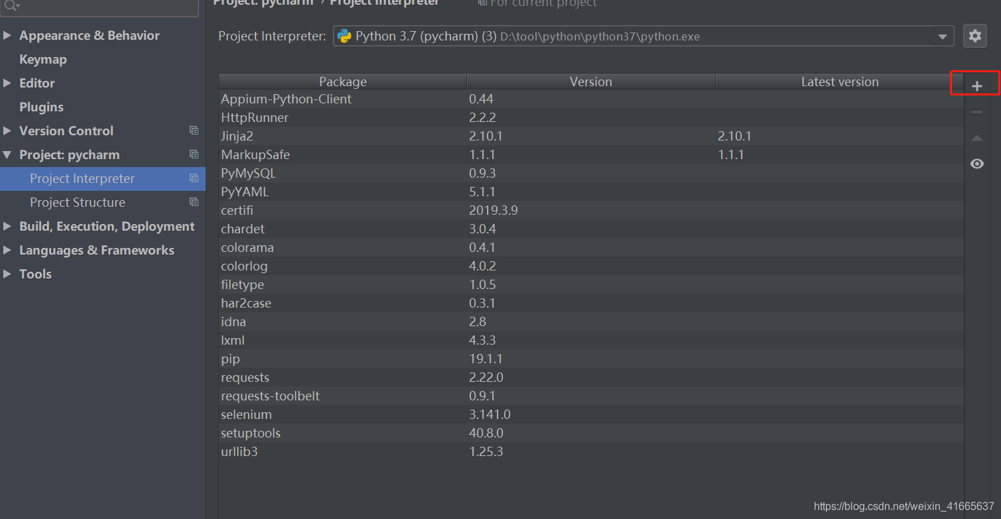
Task: Click the 2019.3.9 version cell
Action: point(494,210)
